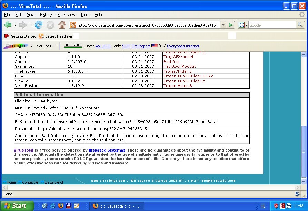
Task: Open the Netcraft toolbar menu dropdown arrow
Action: (31, 46)
